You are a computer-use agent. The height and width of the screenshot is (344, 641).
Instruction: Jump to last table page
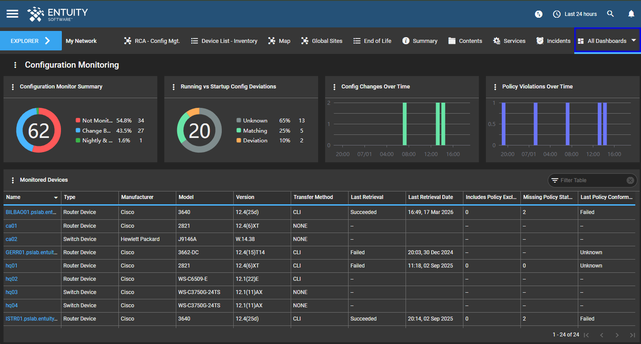point(633,335)
